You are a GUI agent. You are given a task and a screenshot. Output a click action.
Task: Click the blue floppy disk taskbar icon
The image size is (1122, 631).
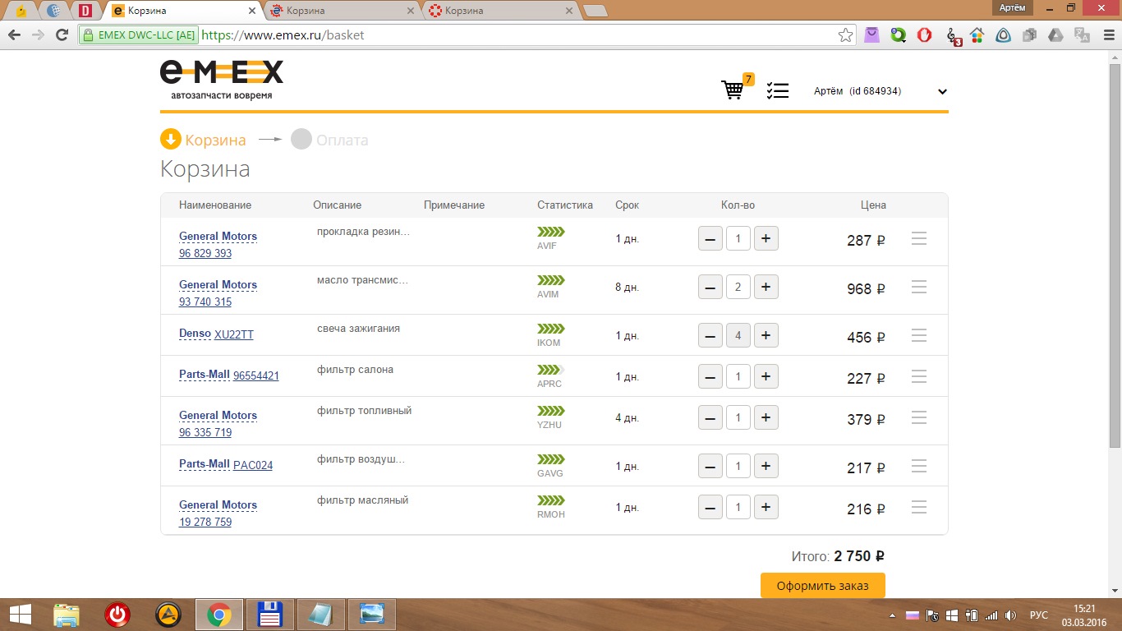pyautogui.click(x=270, y=615)
